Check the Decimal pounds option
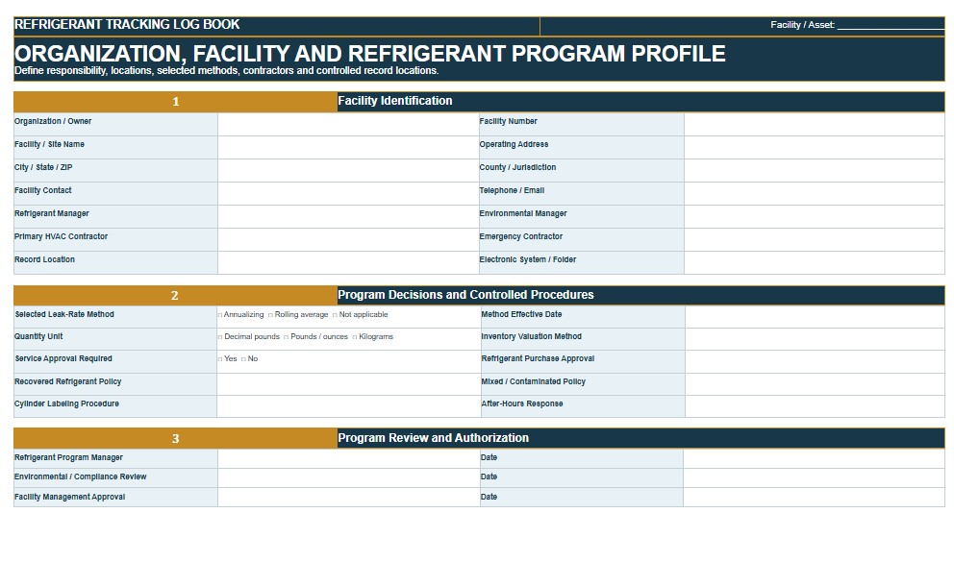This screenshot has height=562, width=954. click(x=220, y=337)
